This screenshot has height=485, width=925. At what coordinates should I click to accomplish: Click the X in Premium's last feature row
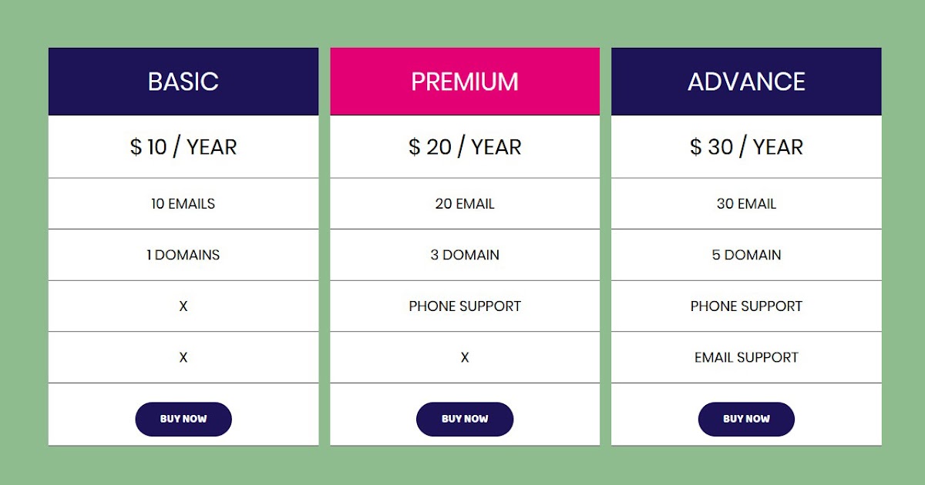pos(465,357)
